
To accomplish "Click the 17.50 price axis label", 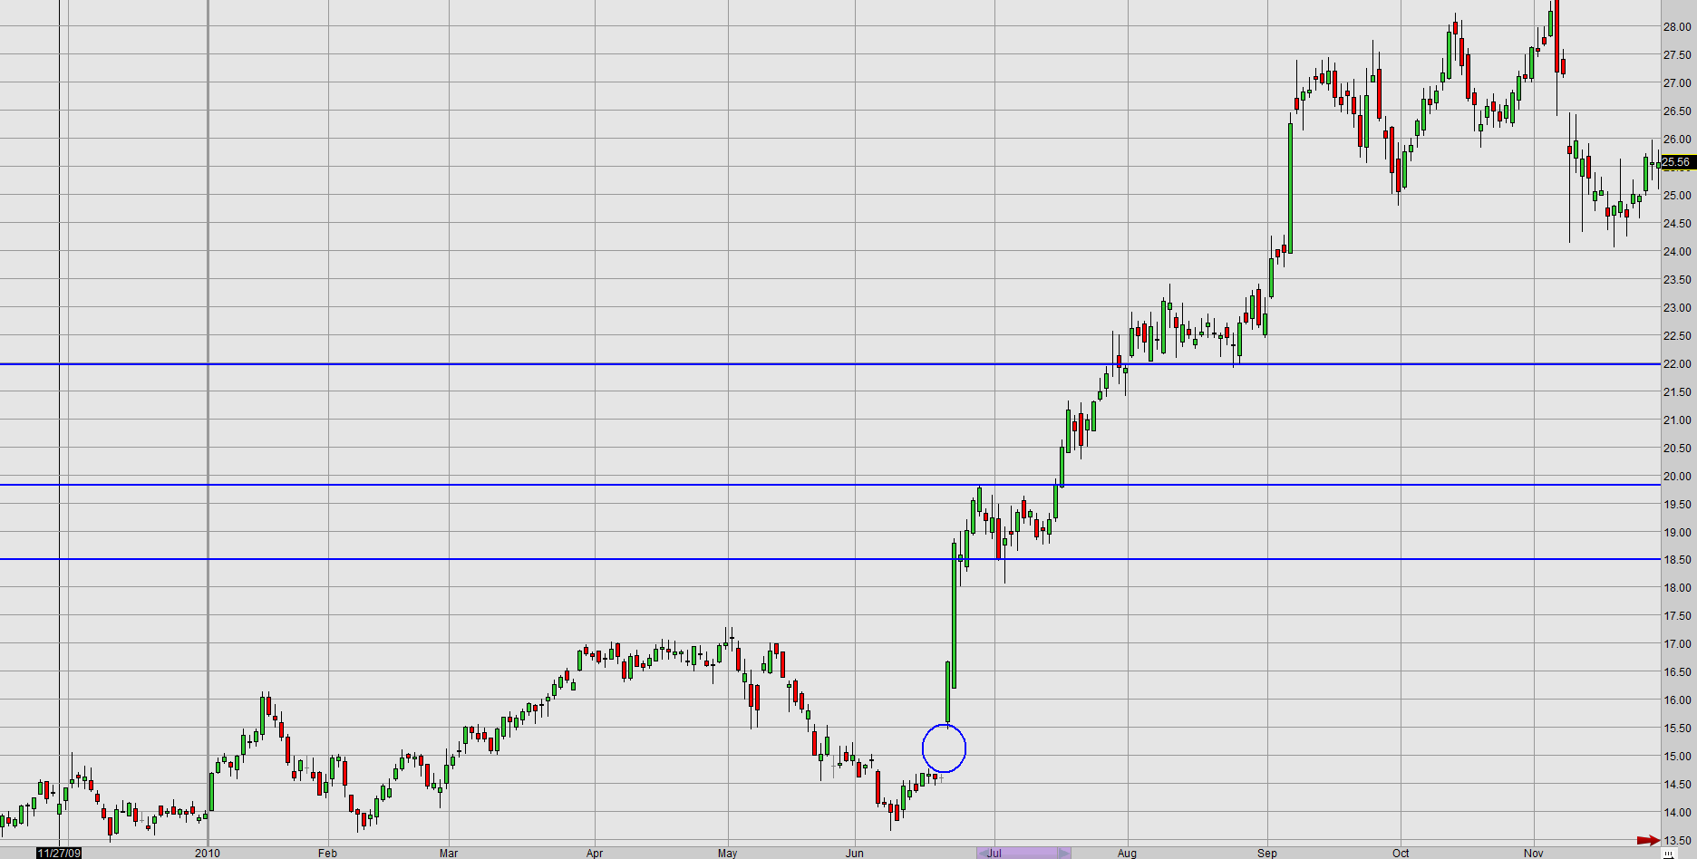I will click(x=1676, y=616).
